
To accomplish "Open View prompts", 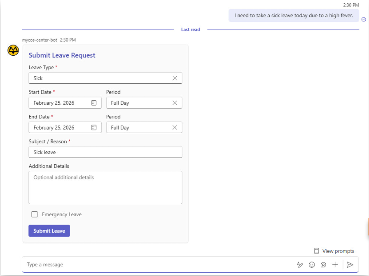I will tap(334, 251).
